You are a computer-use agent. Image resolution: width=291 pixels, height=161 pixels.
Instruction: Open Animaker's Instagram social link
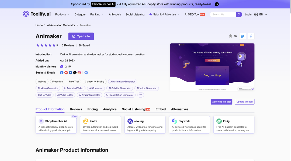pyautogui.click(x=79, y=73)
